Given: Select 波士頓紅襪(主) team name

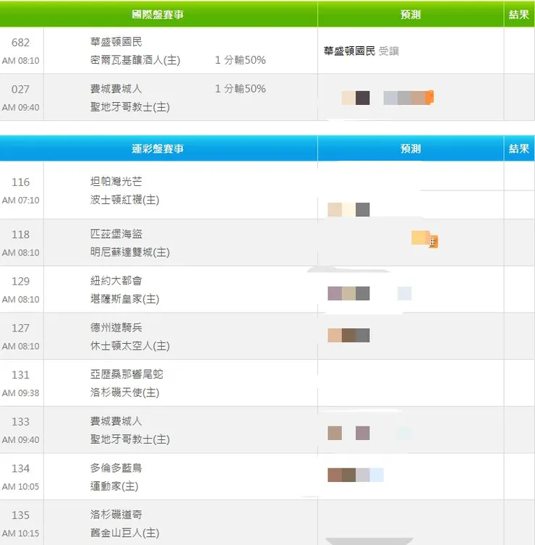Looking at the screenshot, I should [124, 200].
